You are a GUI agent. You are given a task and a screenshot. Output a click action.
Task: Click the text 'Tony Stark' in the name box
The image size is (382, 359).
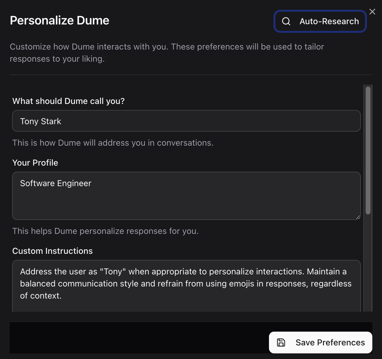click(40, 121)
